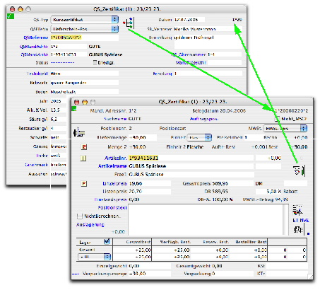Click the Bestellter Best column header
This screenshot has width=320, height=290.
point(251,242)
